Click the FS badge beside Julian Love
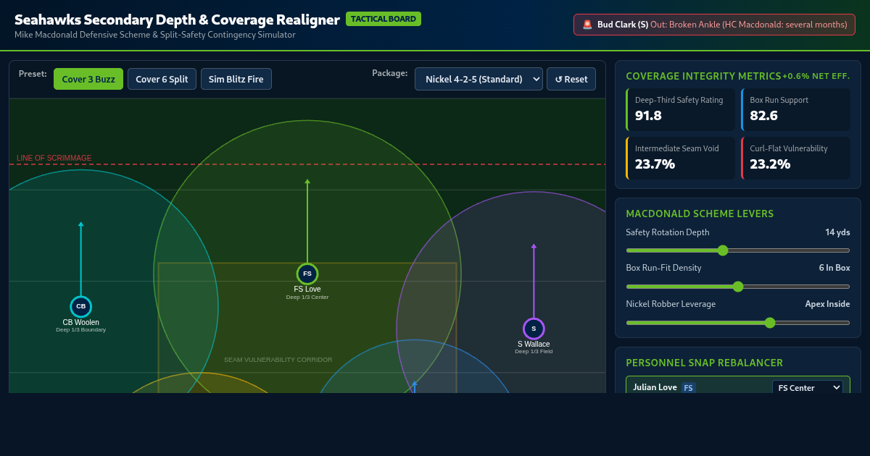 coord(689,388)
